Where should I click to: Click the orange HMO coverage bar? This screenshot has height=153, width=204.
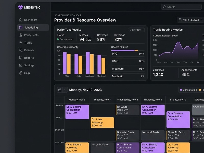[x=80, y=65]
